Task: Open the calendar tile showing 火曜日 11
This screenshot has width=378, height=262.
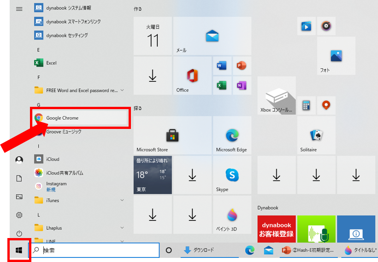Action: tap(153, 36)
